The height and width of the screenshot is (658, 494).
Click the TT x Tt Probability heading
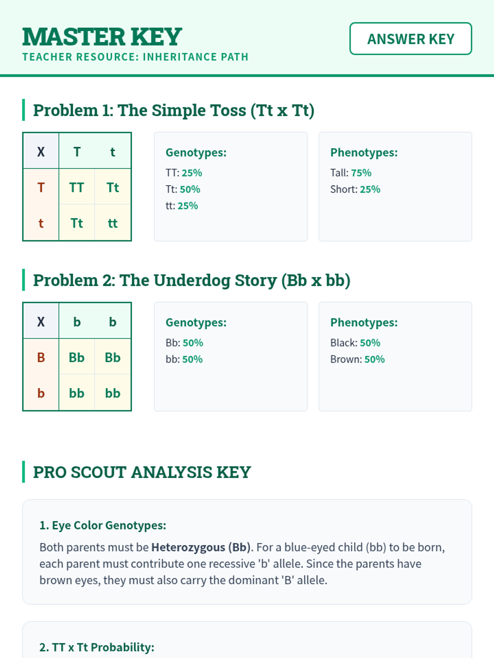(97, 647)
